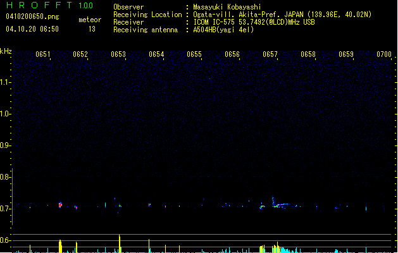
Task: Click the long meteor echo trail after 0657
Action: click(283, 204)
